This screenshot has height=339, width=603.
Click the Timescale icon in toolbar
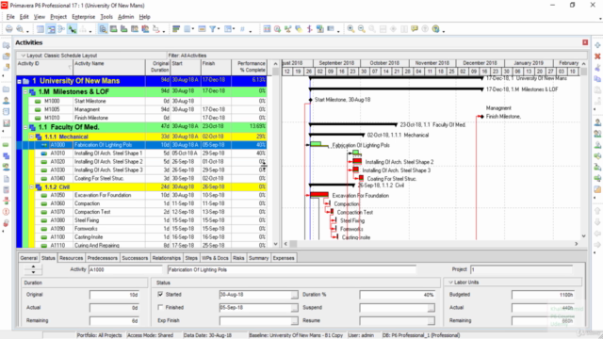[202, 29]
